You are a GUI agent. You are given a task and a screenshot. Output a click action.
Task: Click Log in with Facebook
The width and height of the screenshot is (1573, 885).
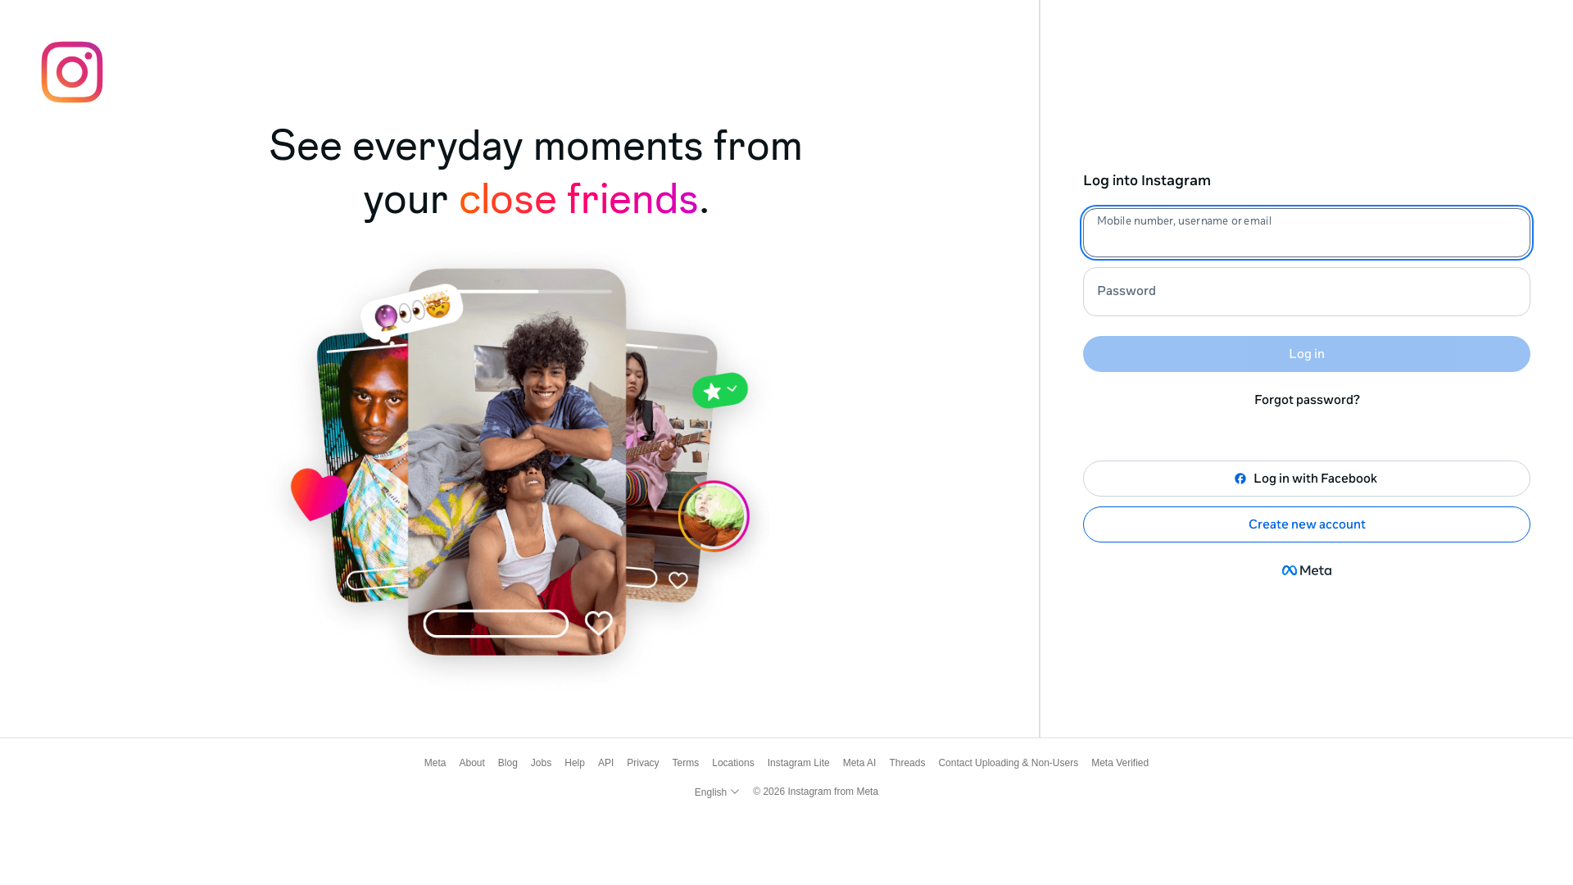tap(1307, 479)
